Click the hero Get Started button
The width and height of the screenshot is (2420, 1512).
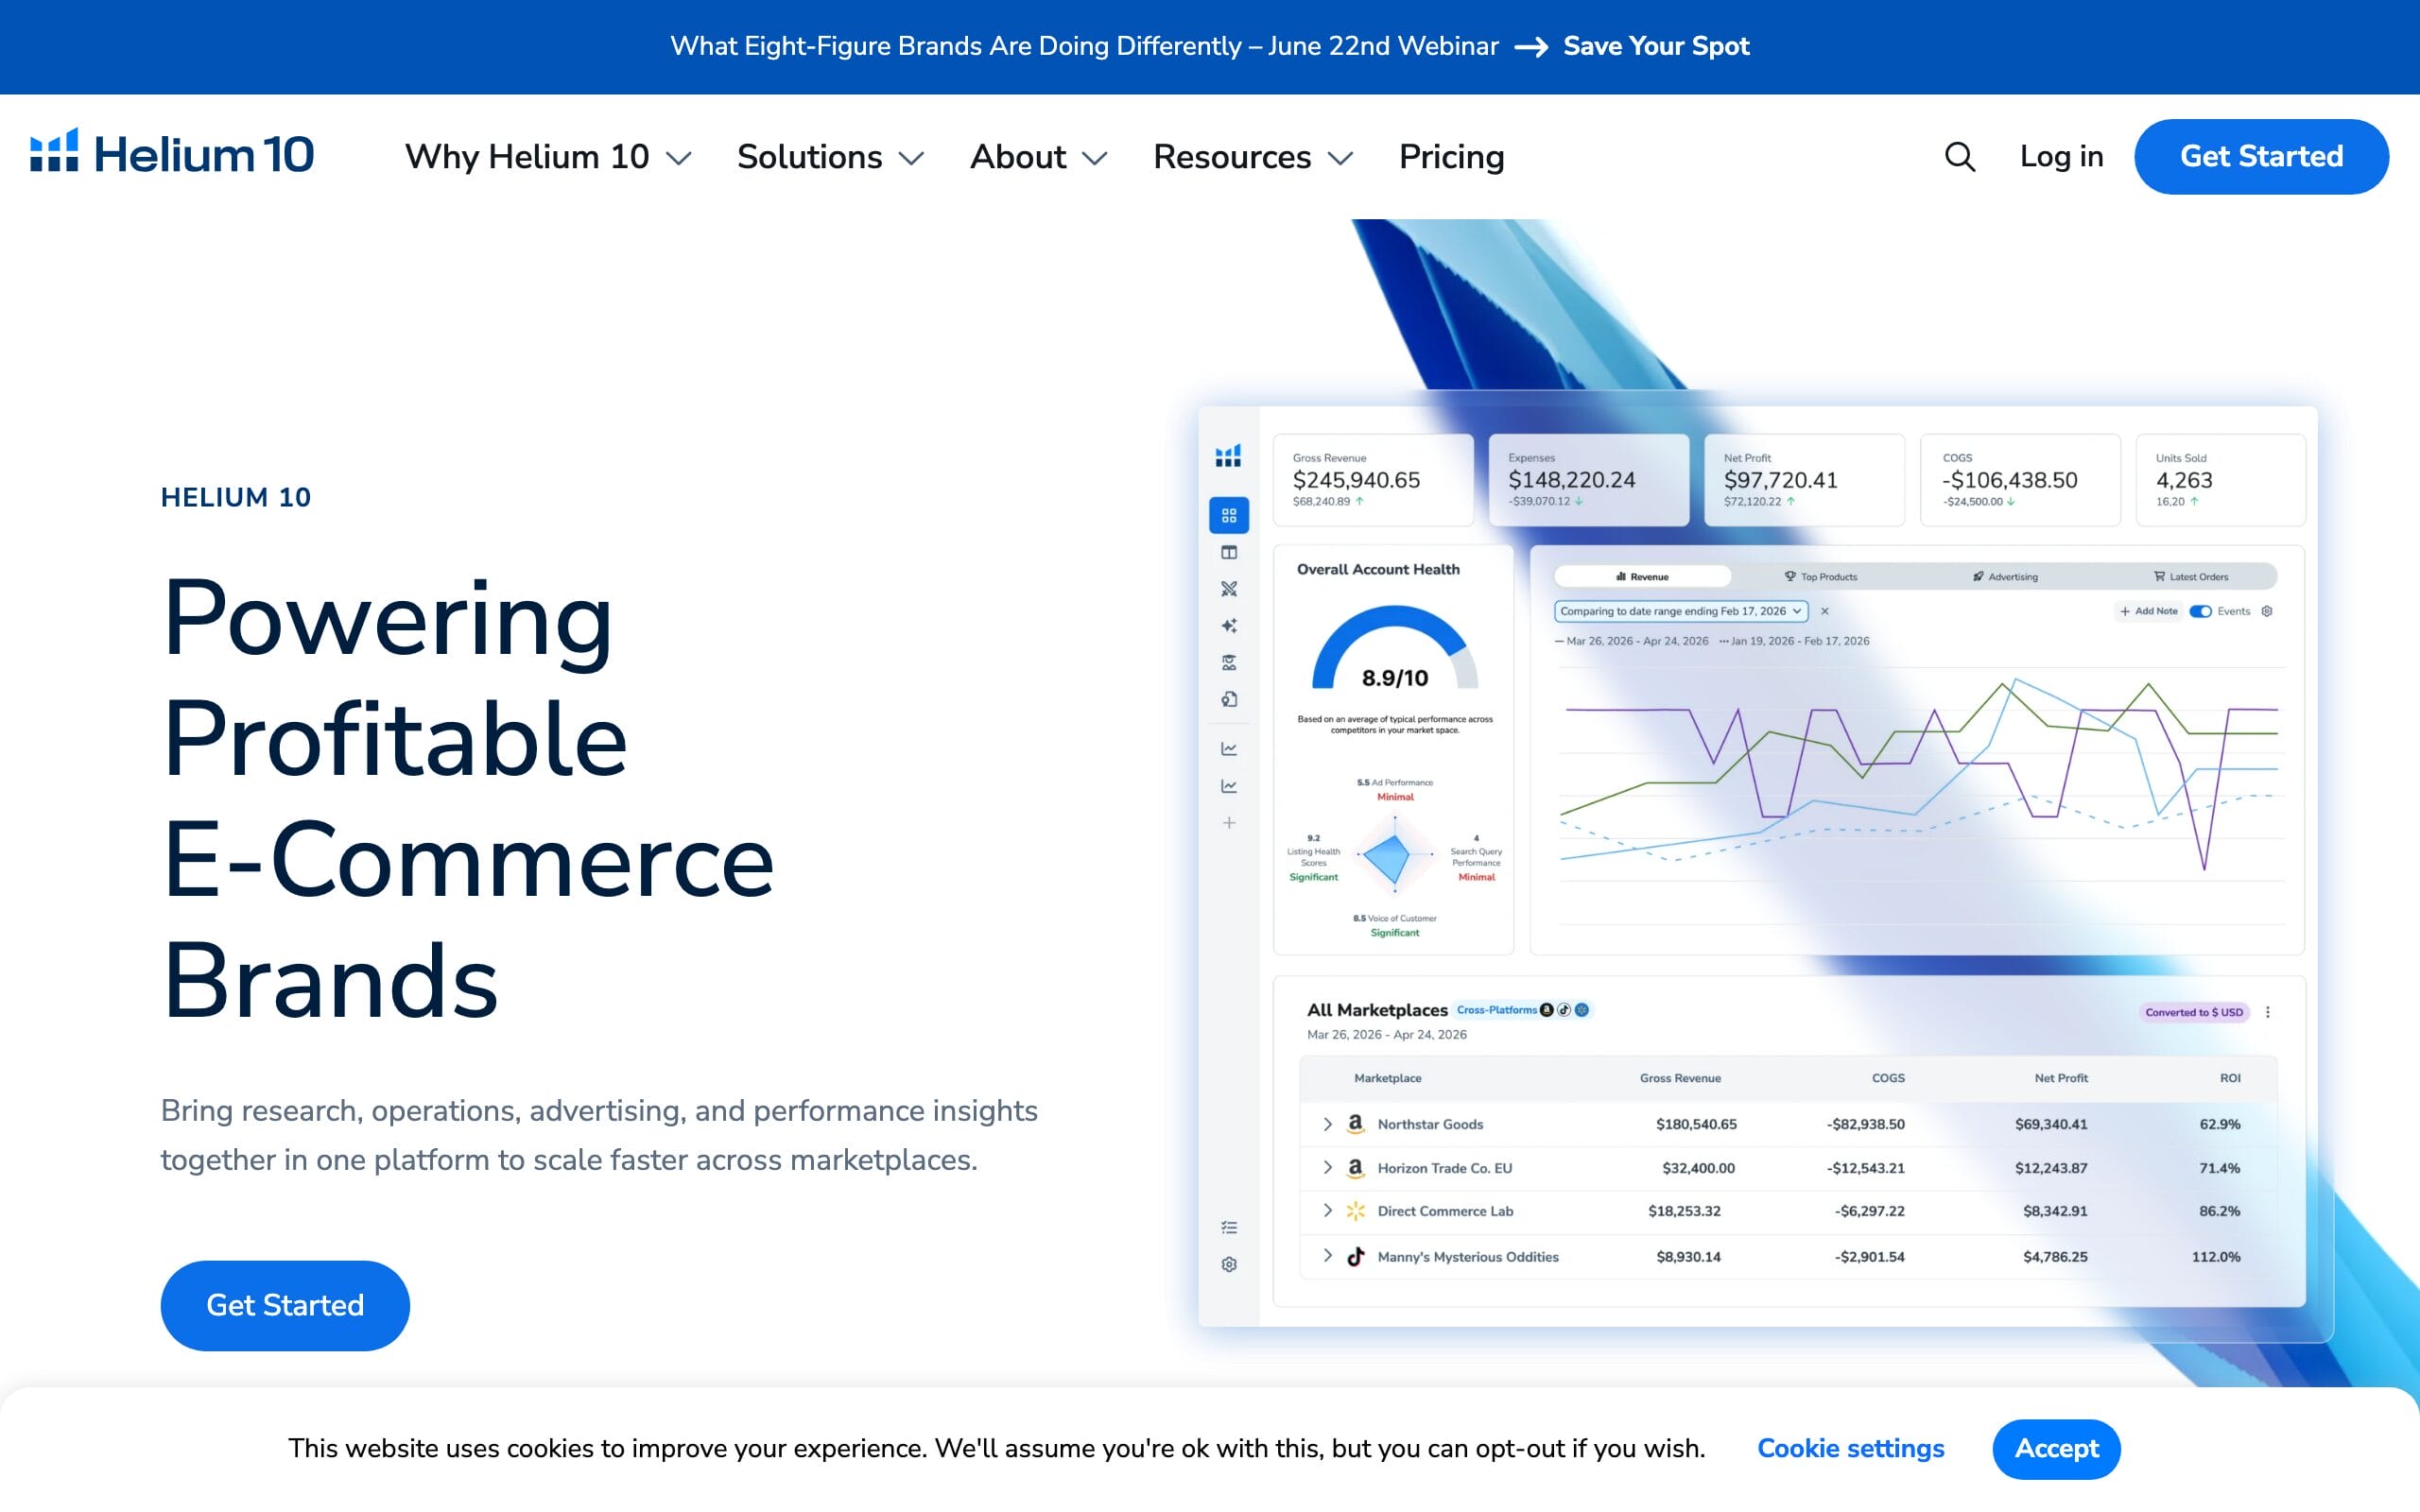pyautogui.click(x=285, y=1305)
